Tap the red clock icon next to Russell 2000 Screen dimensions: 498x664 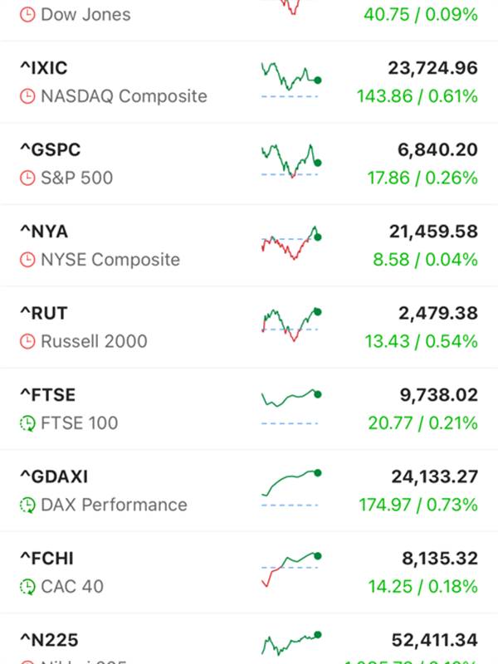(27, 341)
